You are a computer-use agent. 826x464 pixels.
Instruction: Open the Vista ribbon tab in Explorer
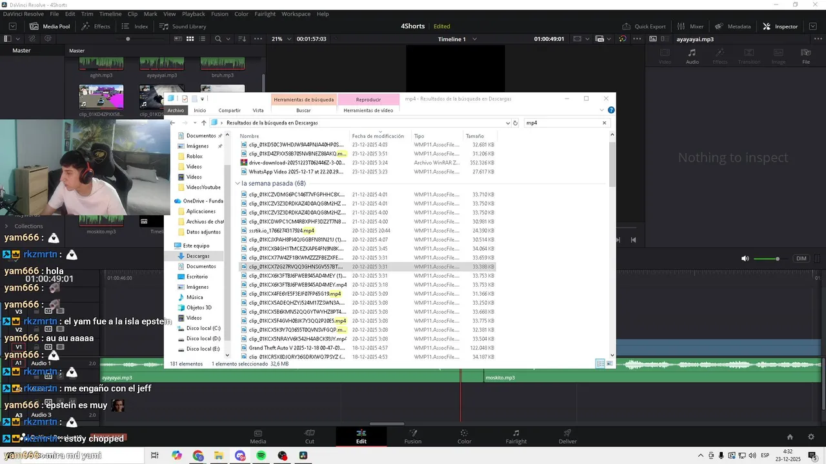(258, 110)
